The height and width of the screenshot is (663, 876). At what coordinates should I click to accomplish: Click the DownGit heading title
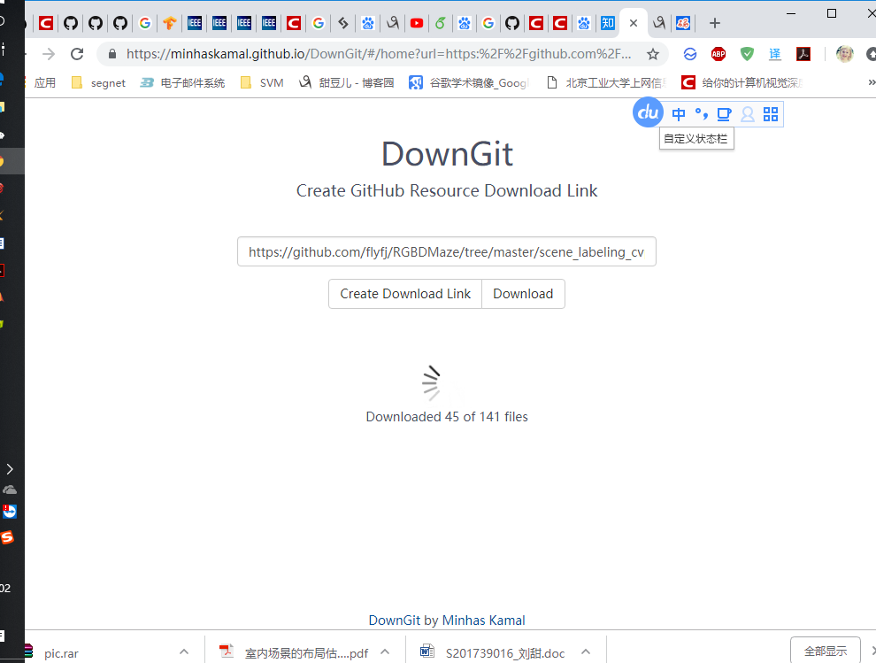(x=447, y=154)
